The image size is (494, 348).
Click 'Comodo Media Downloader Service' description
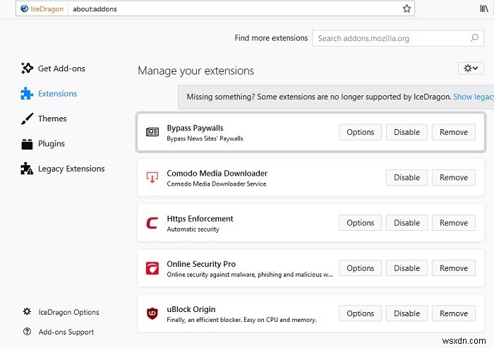[217, 184]
